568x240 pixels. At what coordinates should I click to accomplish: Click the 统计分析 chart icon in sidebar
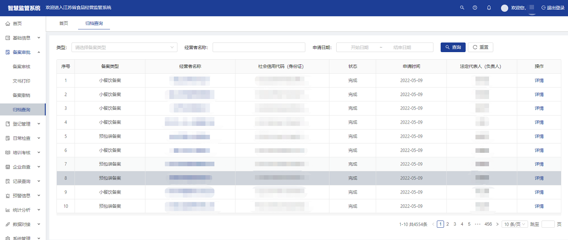[x=8, y=210]
